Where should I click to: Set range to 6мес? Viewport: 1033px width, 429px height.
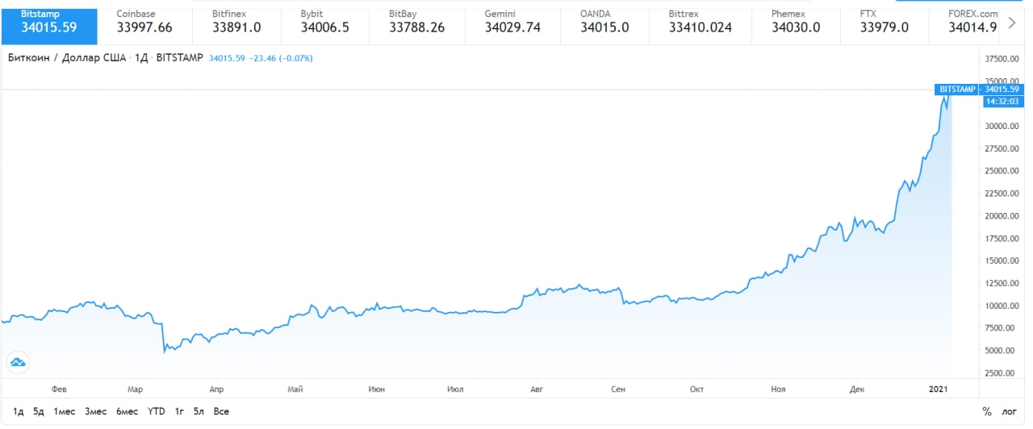coord(127,411)
